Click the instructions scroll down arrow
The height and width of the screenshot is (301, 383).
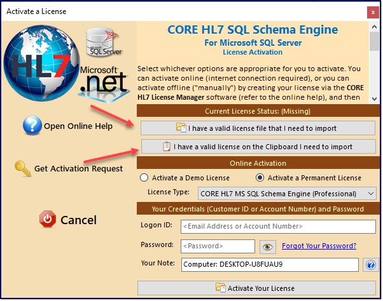[374, 98]
